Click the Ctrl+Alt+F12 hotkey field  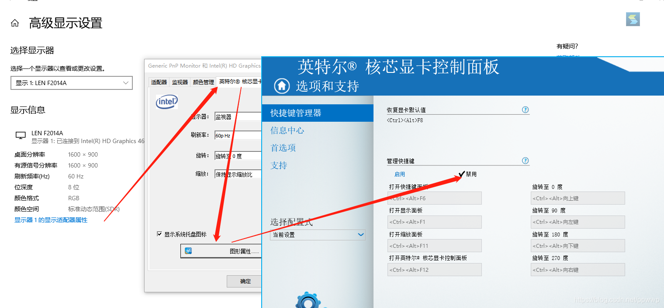[x=435, y=270]
